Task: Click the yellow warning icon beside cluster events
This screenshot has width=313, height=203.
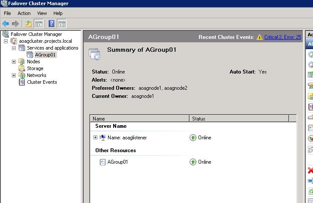Action: click(259, 37)
